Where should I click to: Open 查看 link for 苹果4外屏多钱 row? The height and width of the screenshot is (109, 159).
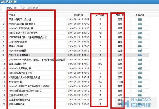[x=140, y=46]
